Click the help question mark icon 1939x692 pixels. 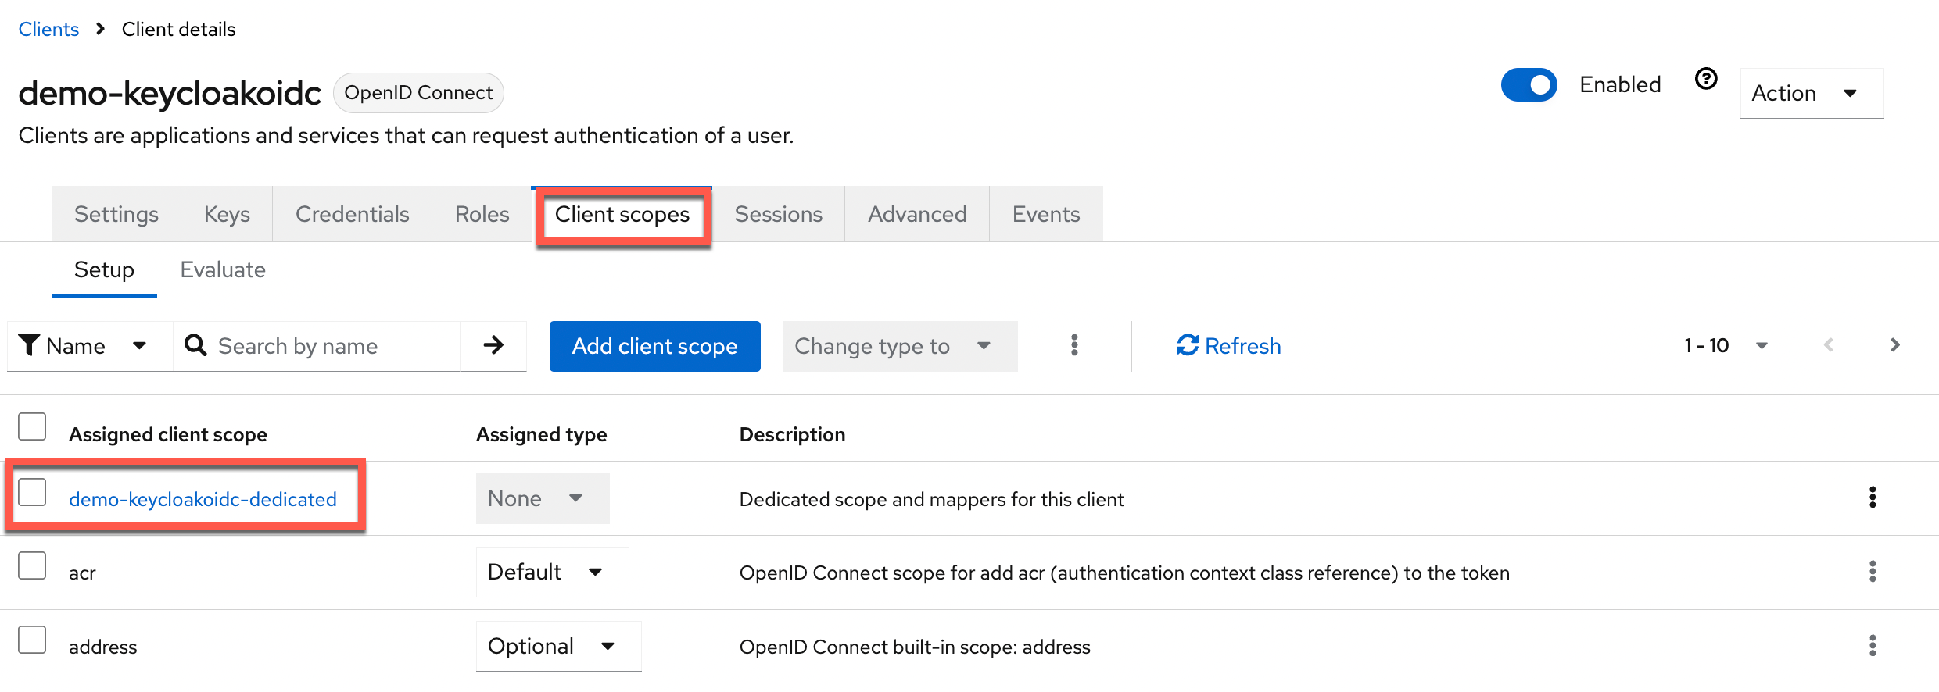(1705, 79)
